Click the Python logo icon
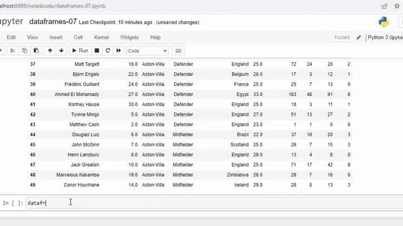 coord(383,22)
